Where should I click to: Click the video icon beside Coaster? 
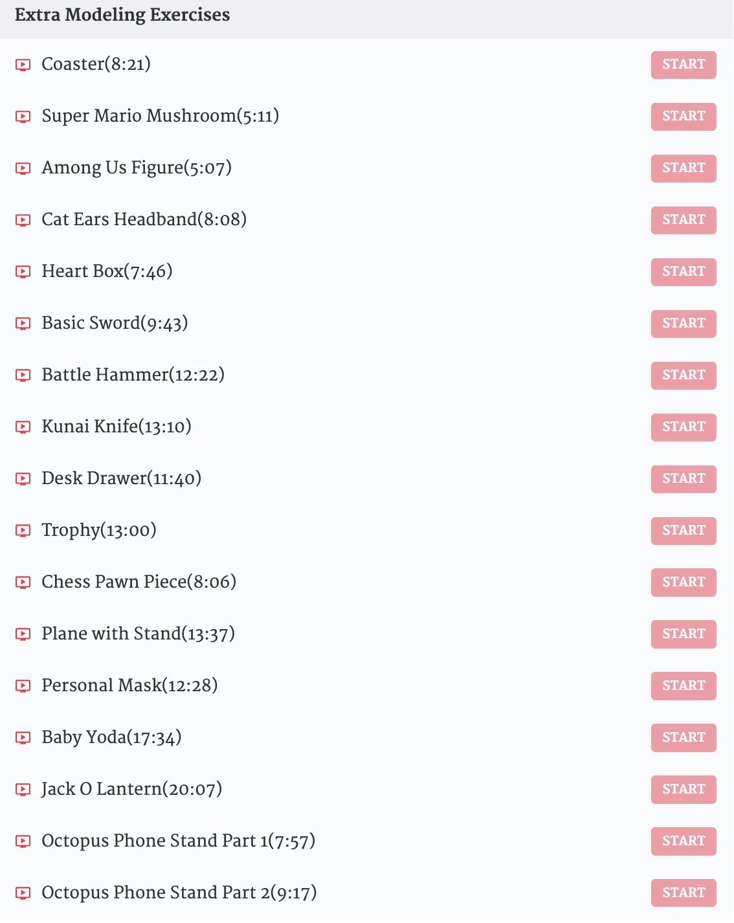[23, 65]
